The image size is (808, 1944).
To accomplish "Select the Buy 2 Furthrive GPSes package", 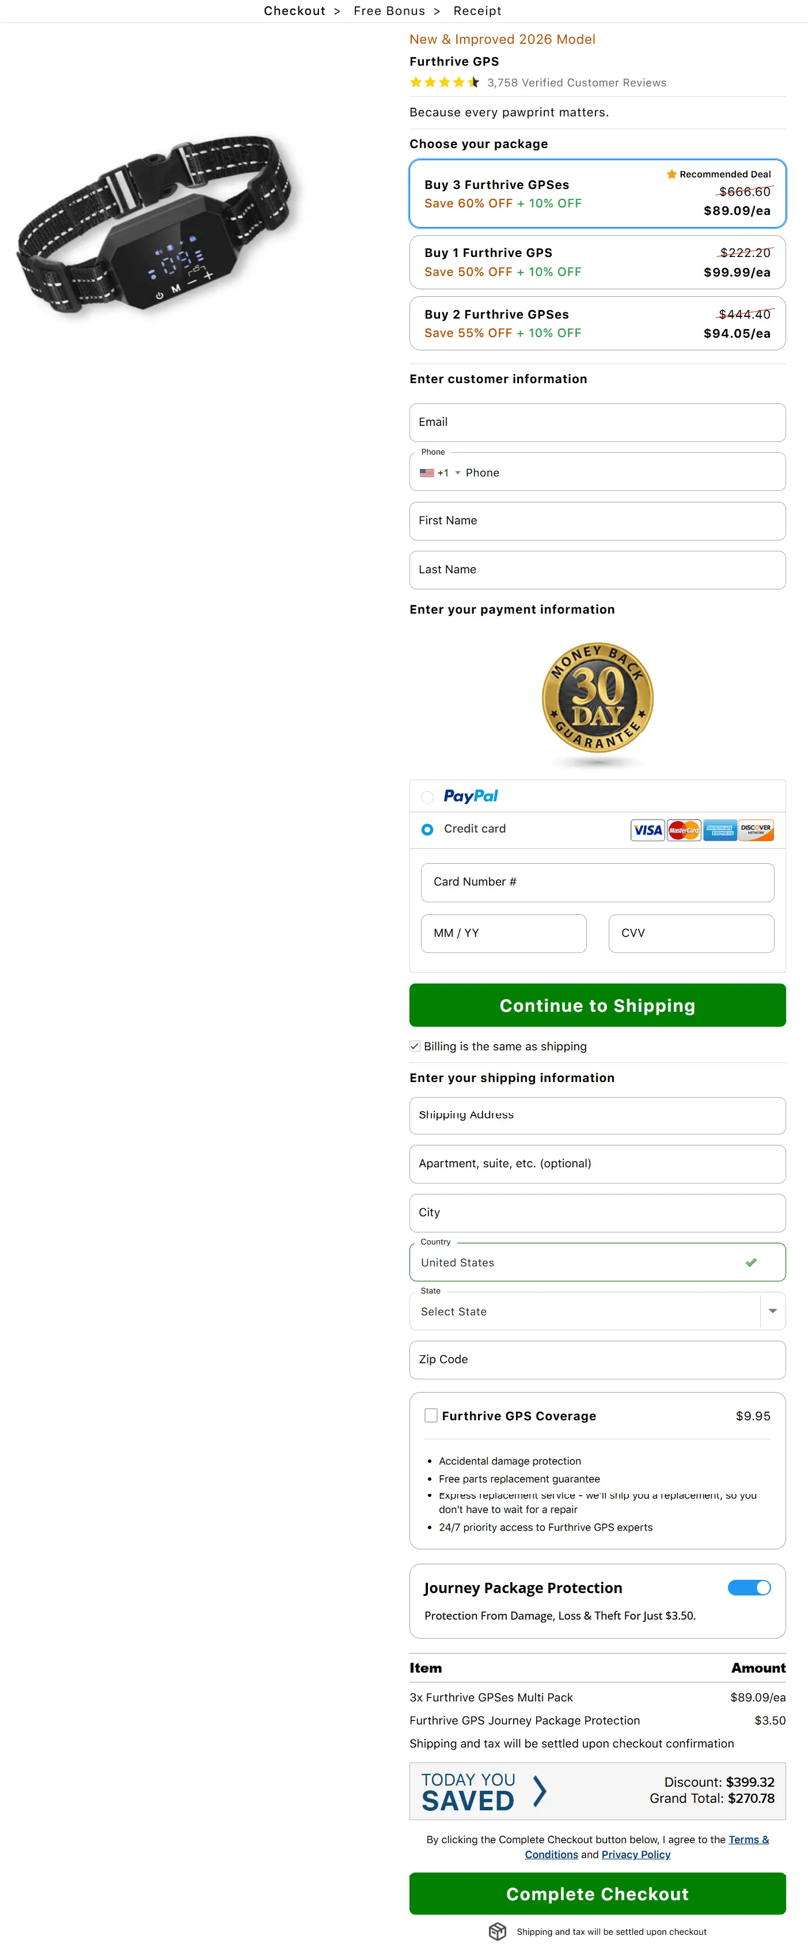I will click(x=597, y=323).
